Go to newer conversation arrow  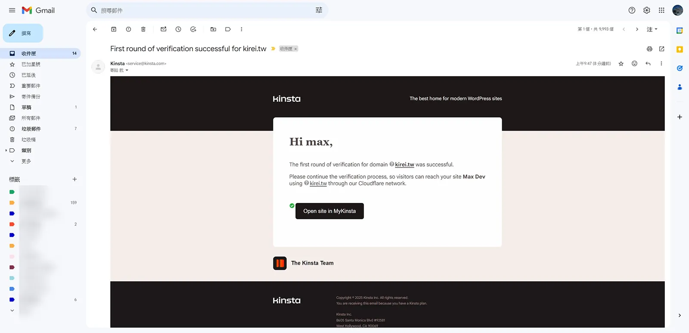pos(624,29)
